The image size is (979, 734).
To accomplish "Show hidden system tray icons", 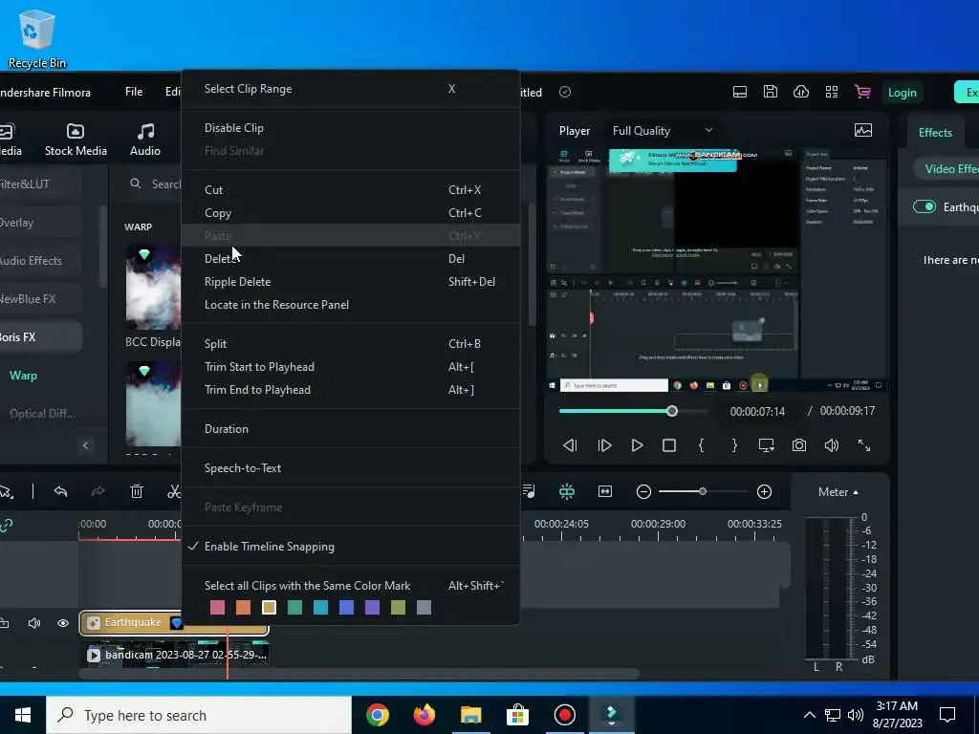I will pos(809,715).
